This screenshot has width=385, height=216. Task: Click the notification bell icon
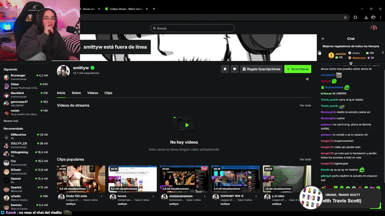(225, 69)
